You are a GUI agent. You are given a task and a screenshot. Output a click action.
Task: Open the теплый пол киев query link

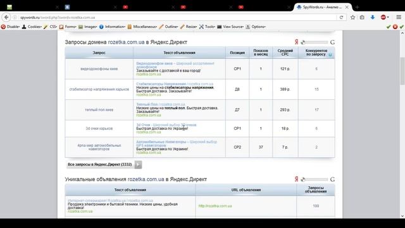[x=99, y=110]
